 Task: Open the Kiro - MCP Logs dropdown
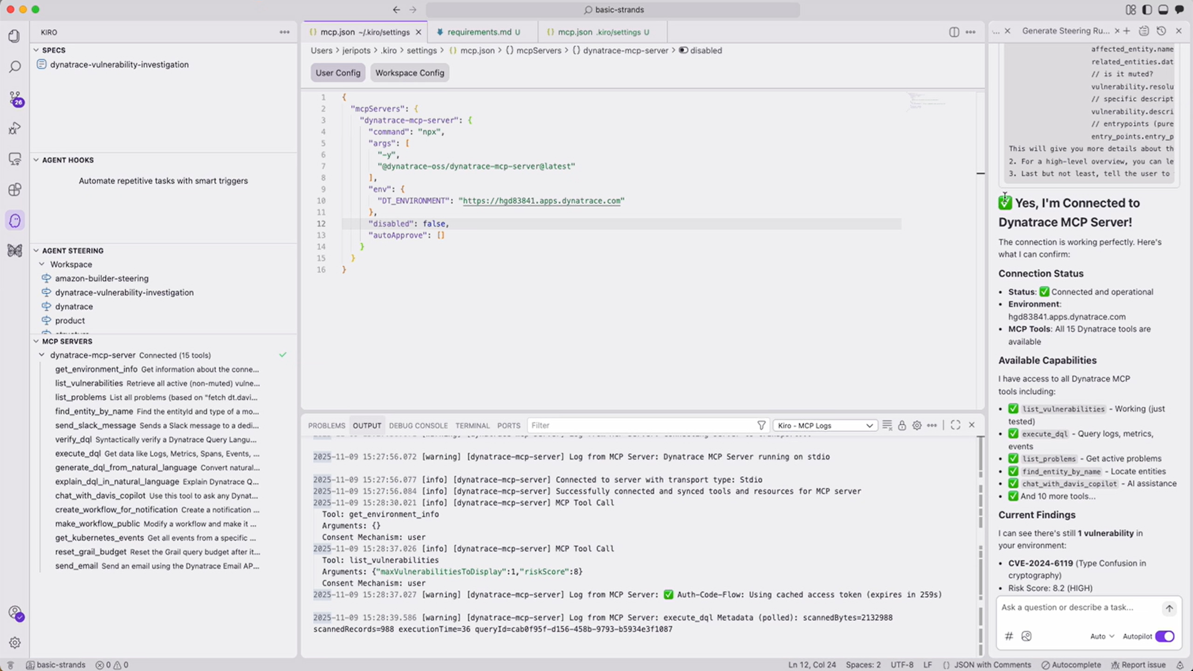click(824, 425)
